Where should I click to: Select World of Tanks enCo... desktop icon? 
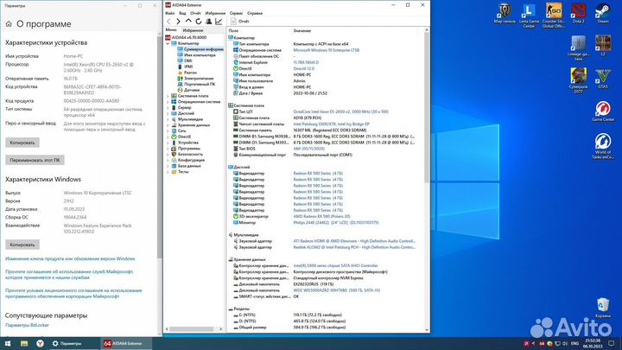click(603, 146)
